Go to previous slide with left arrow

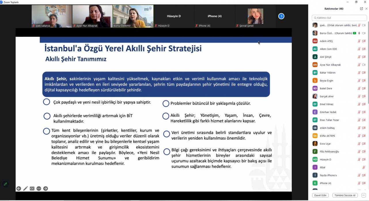coord(19,189)
